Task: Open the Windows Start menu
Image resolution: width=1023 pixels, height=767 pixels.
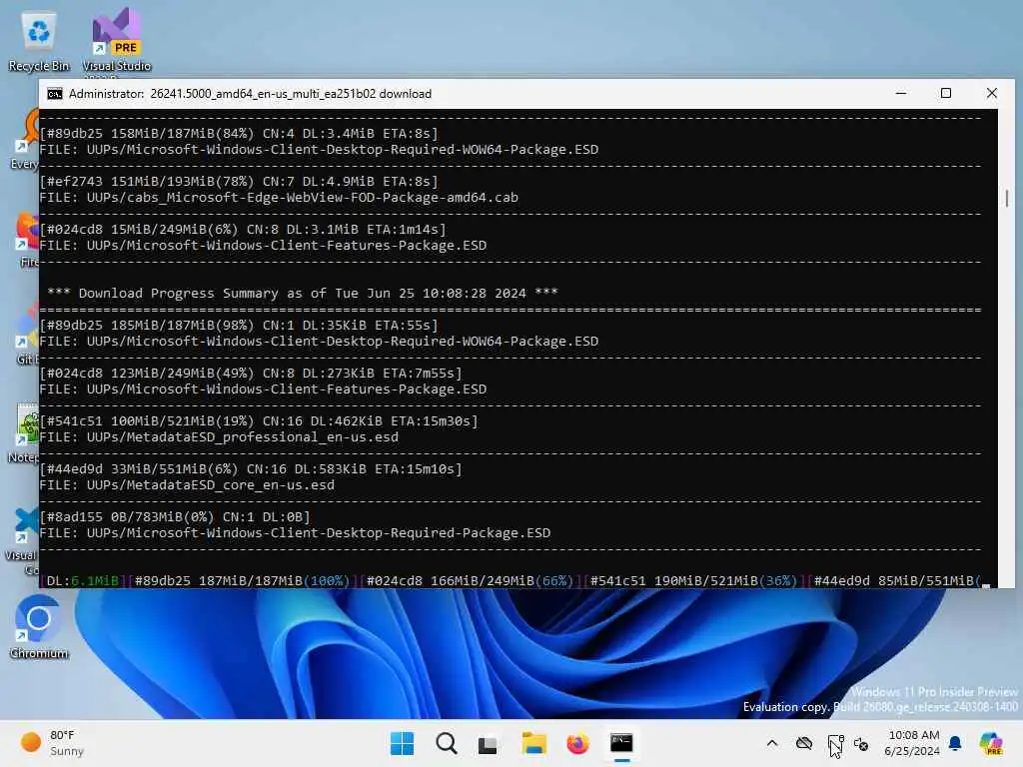Action: click(402, 743)
